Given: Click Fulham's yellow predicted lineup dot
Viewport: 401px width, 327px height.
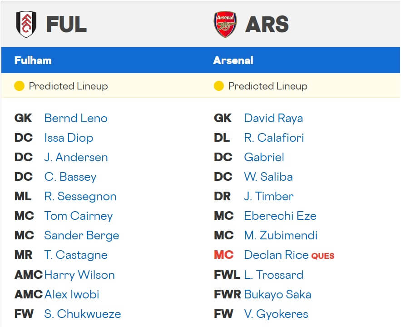Looking at the screenshot, I should (19, 86).
